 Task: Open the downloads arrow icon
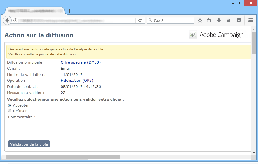pos(219,20)
